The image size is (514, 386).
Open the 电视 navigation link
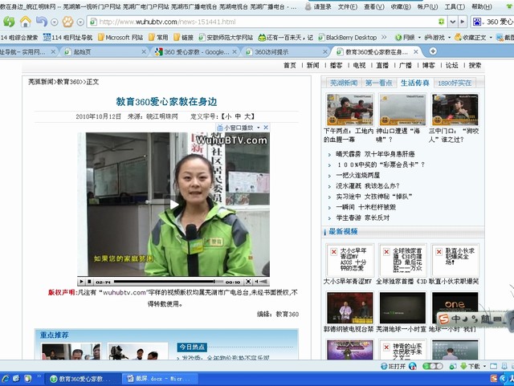359,66
